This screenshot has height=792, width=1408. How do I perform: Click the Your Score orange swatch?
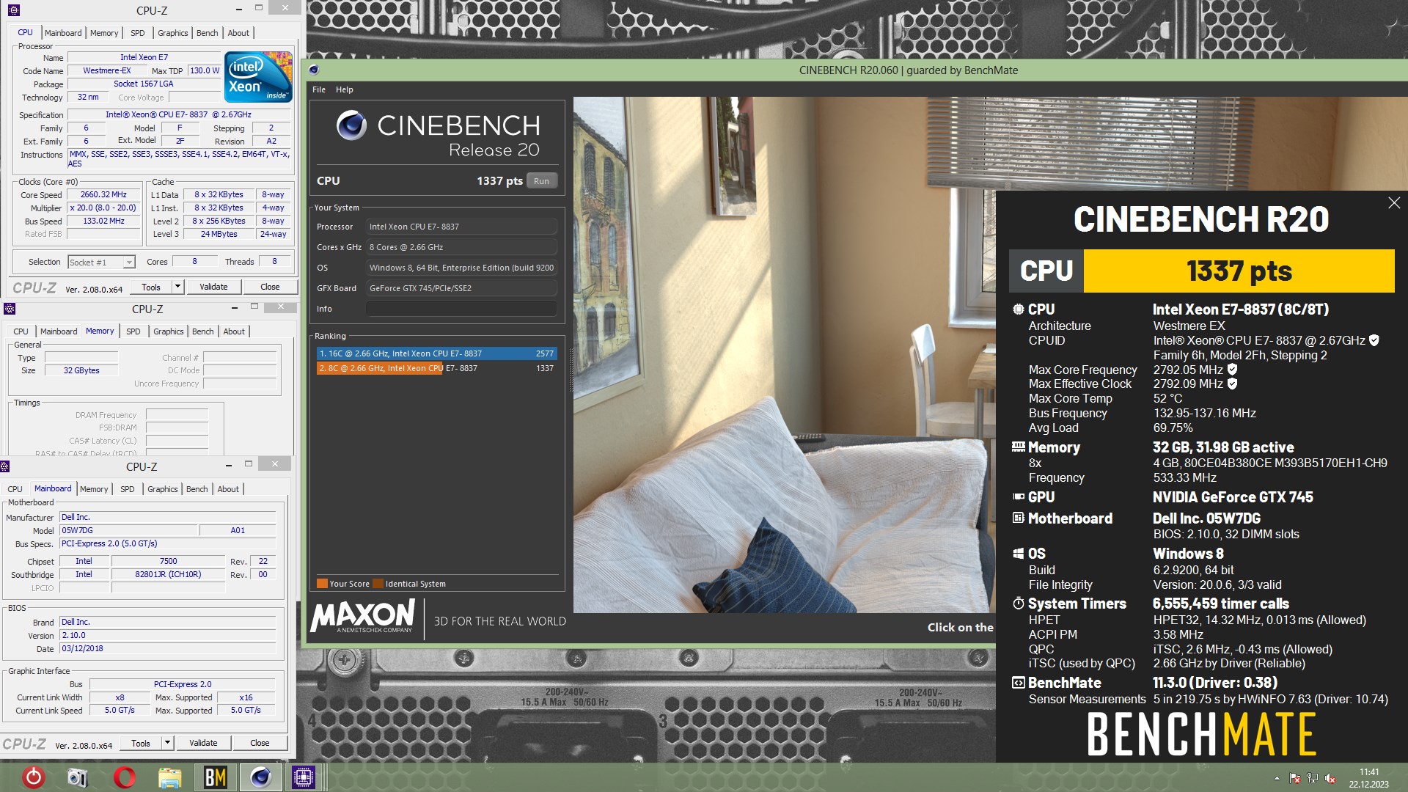point(322,584)
